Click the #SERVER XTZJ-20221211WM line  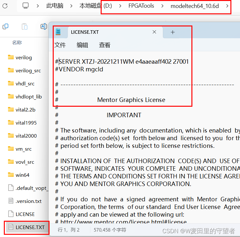[x=122, y=62]
